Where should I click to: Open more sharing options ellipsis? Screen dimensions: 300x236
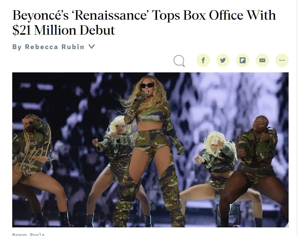pyautogui.click(x=282, y=60)
